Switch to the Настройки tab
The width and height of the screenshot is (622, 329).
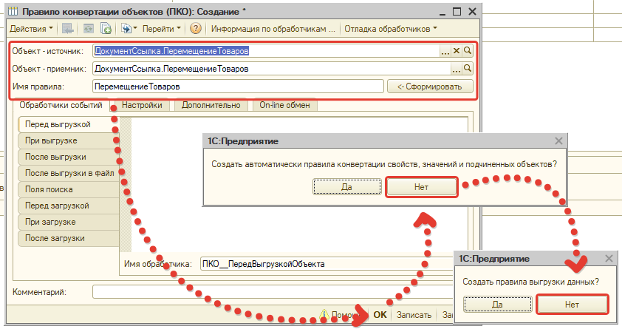pos(142,105)
